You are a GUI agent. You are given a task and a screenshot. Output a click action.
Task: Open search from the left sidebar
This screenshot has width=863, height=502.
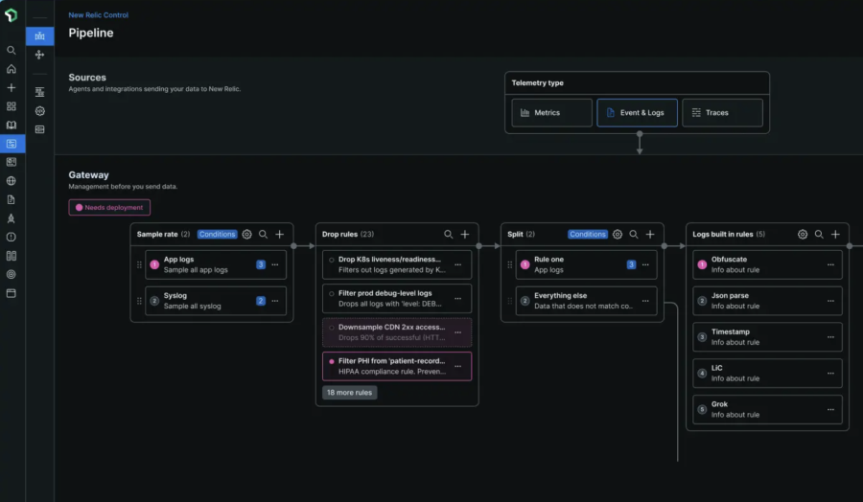point(11,50)
